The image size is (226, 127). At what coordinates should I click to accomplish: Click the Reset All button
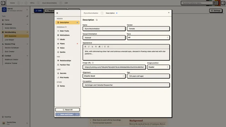(67, 110)
